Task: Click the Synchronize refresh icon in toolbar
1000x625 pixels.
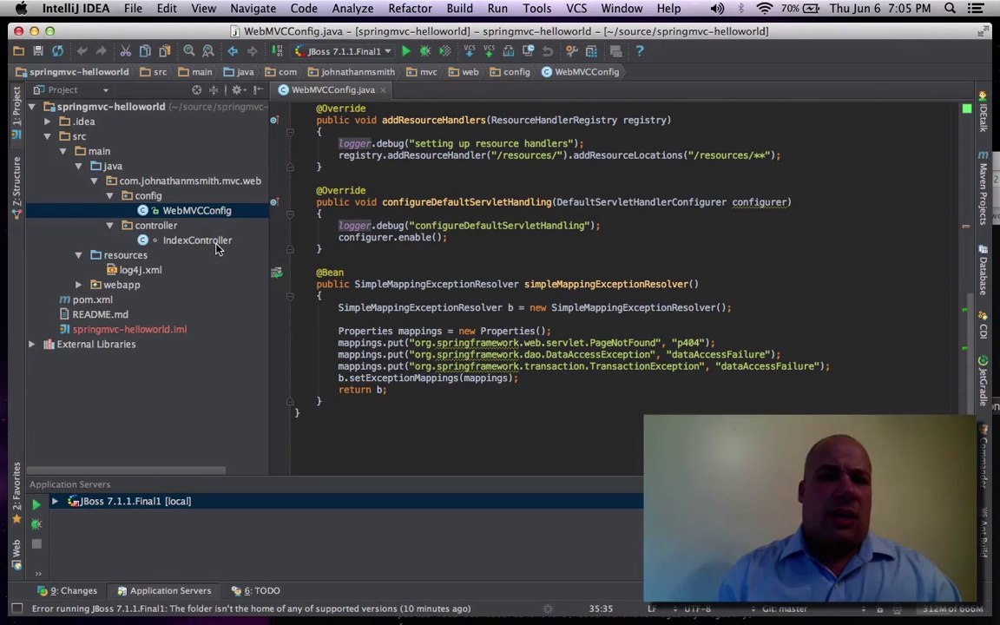Action: [57, 51]
